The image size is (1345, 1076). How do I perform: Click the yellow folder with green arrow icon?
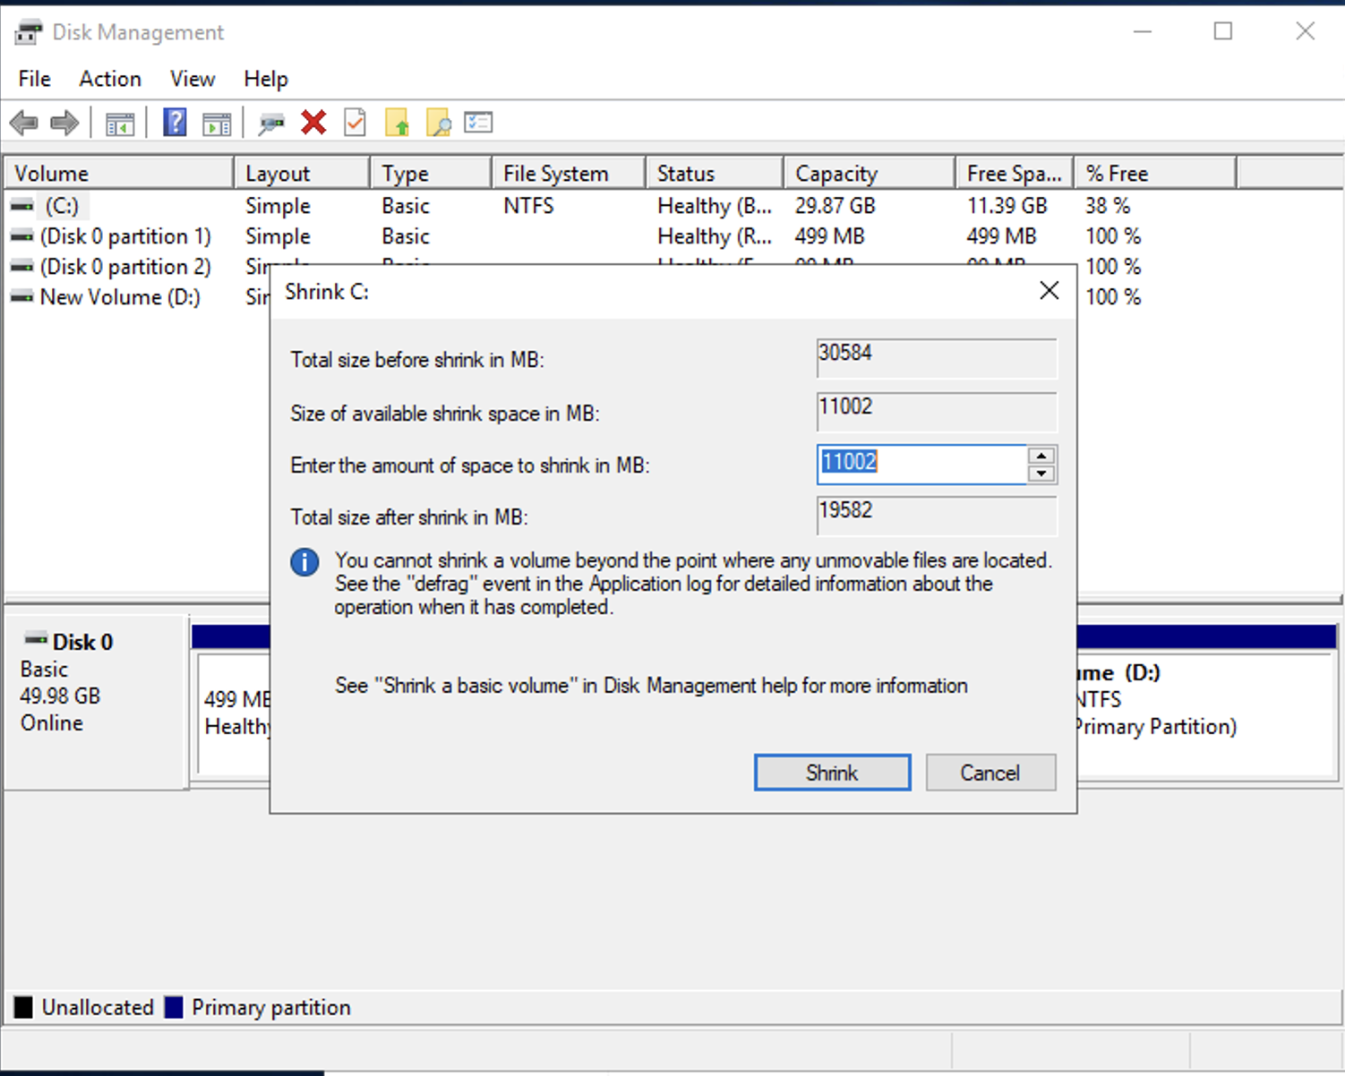coord(397,122)
